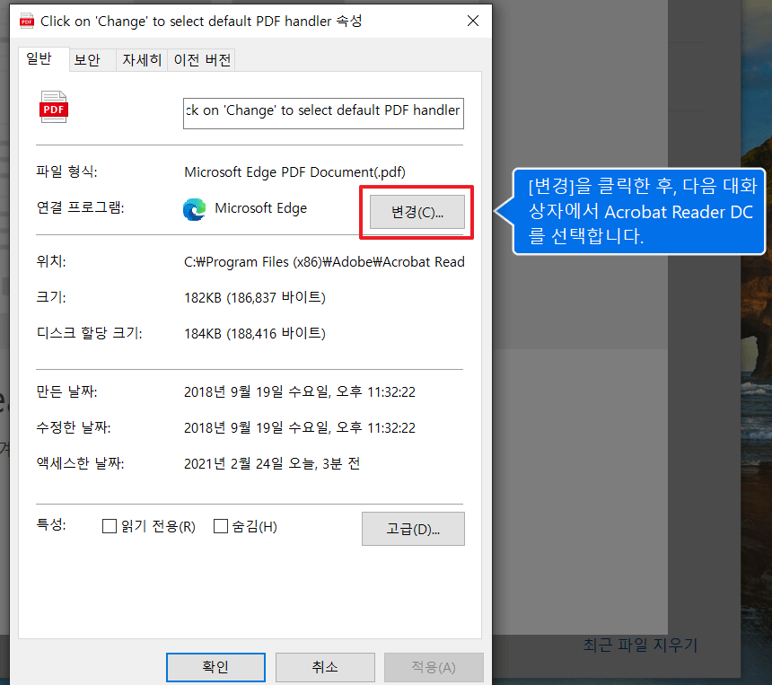
Task: Click the file location path text
Action: [x=324, y=262]
